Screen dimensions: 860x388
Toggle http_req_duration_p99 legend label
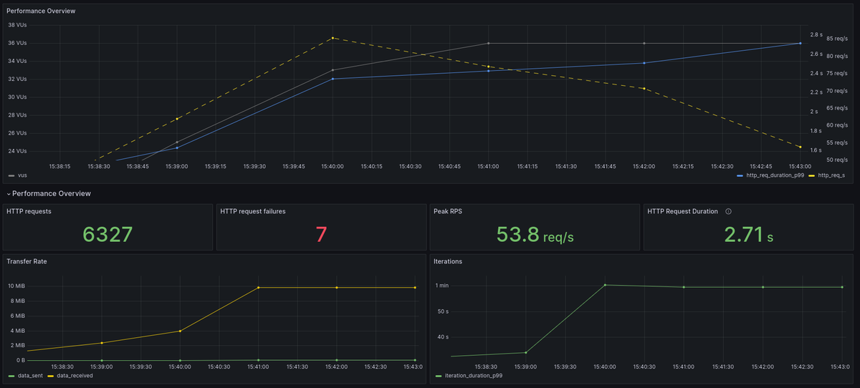[x=777, y=175]
